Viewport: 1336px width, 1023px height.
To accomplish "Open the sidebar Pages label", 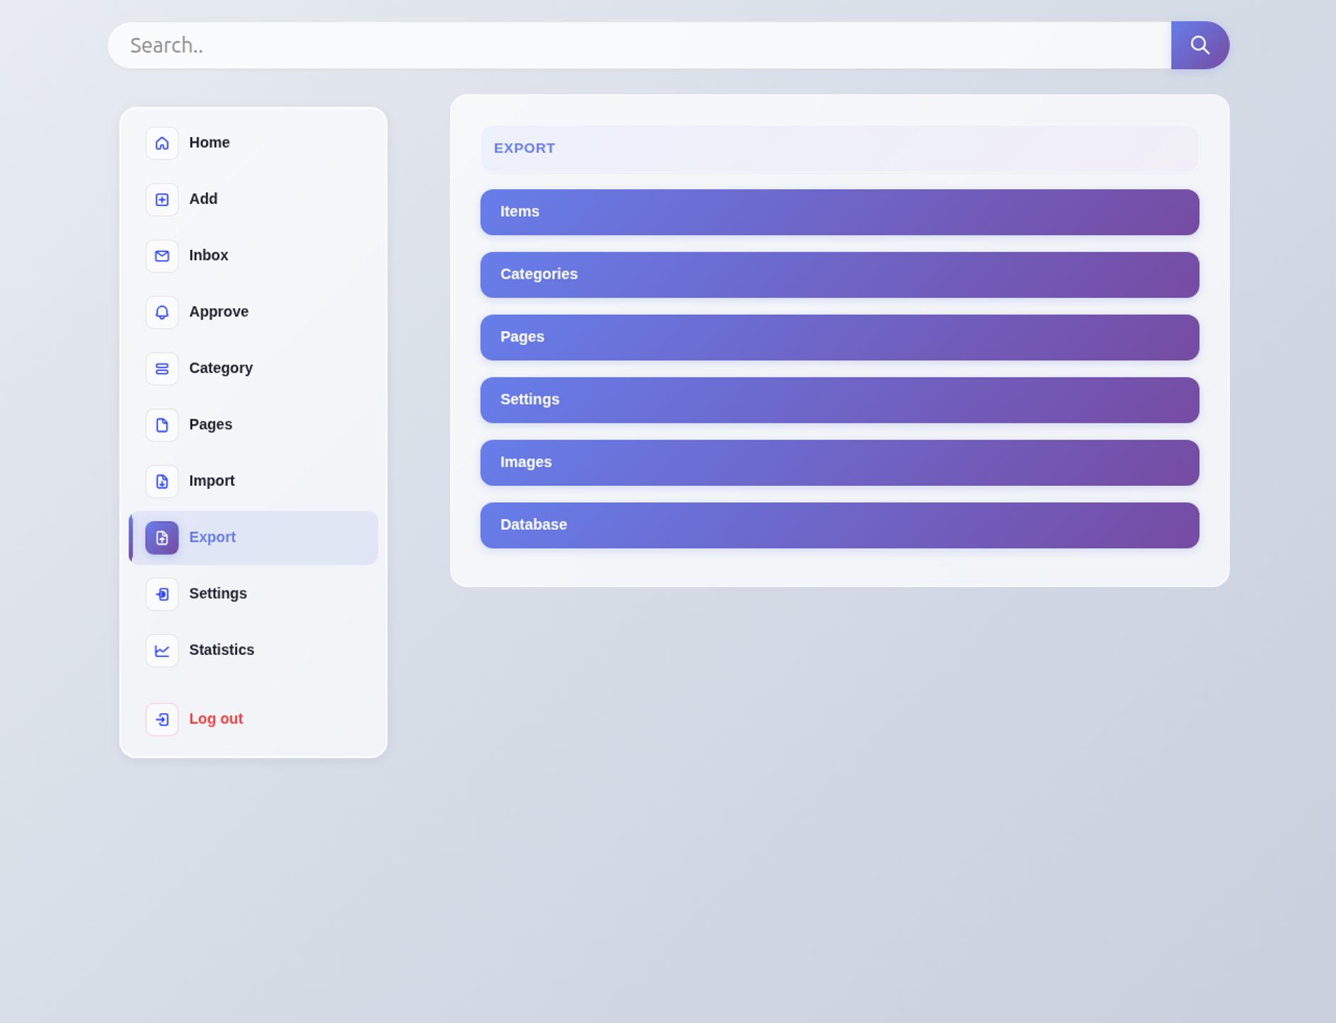I will click(210, 424).
